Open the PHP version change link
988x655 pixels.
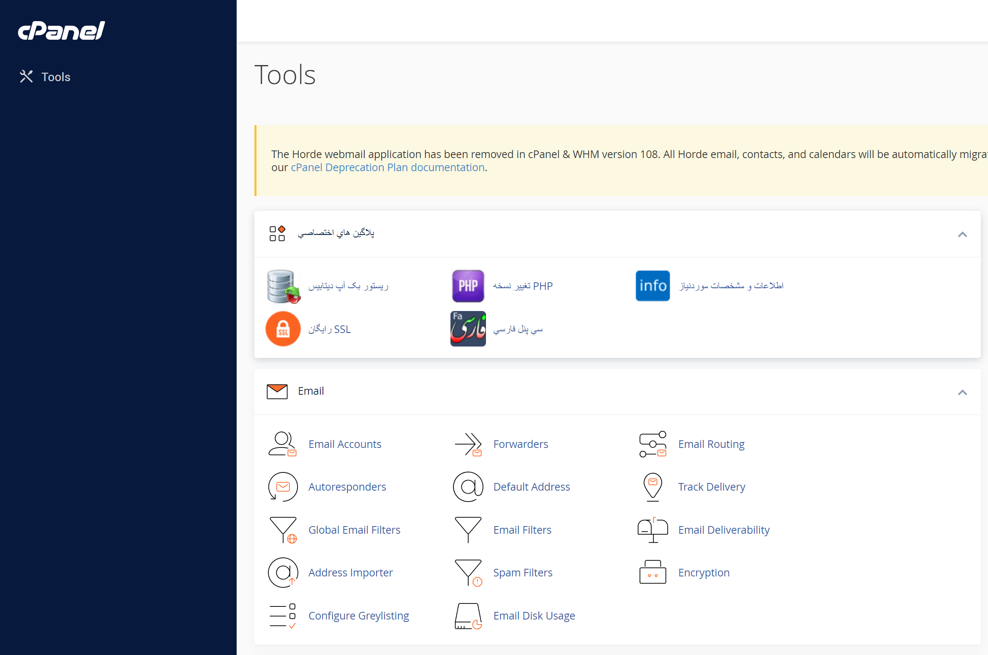click(523, 286)
